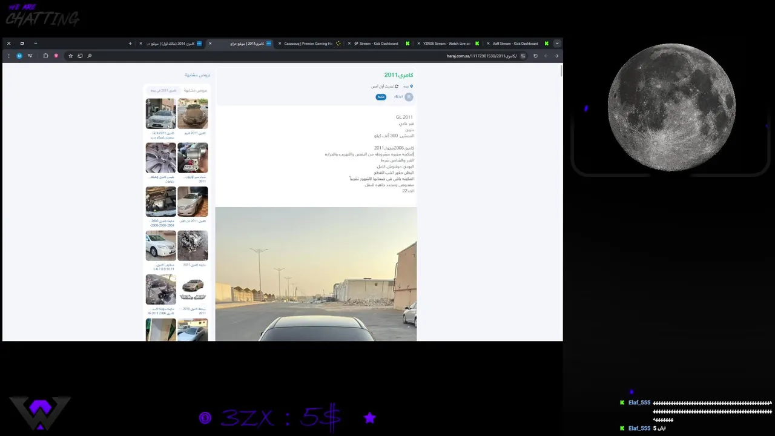Viewport: 775px width, 436px height.
Task: Open the white Camry GLX 2011 thumbnail
Action: (160, 114)
